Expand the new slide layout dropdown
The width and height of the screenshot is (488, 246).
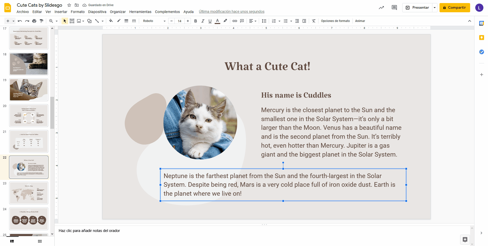14,21
